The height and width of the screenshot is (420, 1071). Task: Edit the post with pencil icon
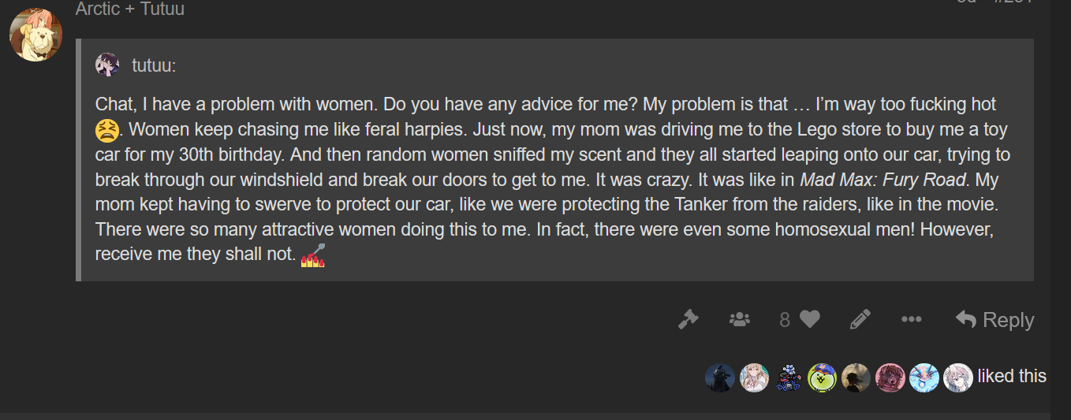tap(860, 319)
